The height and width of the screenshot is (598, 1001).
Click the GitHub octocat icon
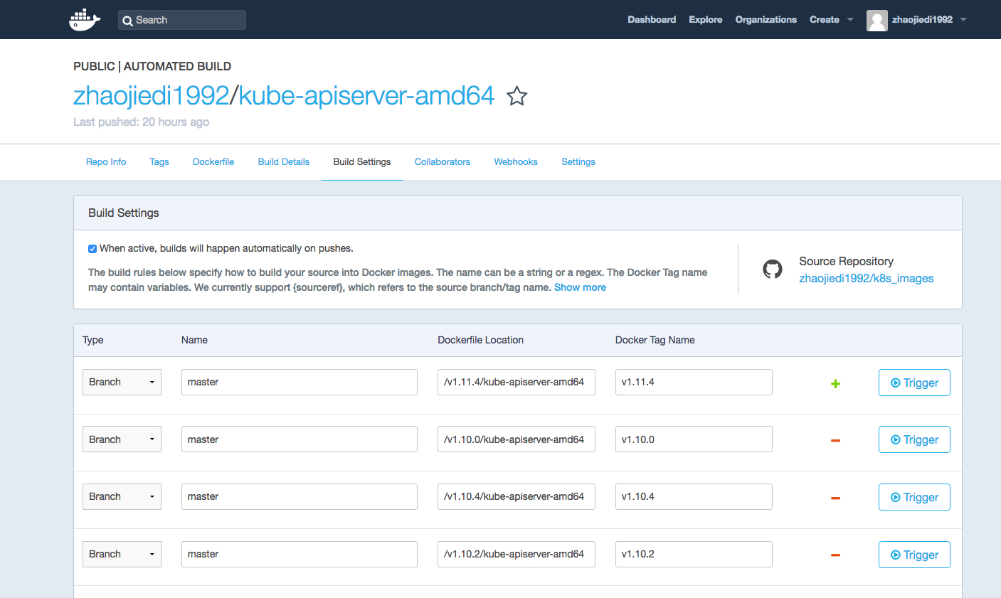pos(773,269)
